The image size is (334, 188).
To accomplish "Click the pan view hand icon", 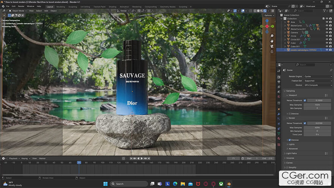I will (272, 41).
